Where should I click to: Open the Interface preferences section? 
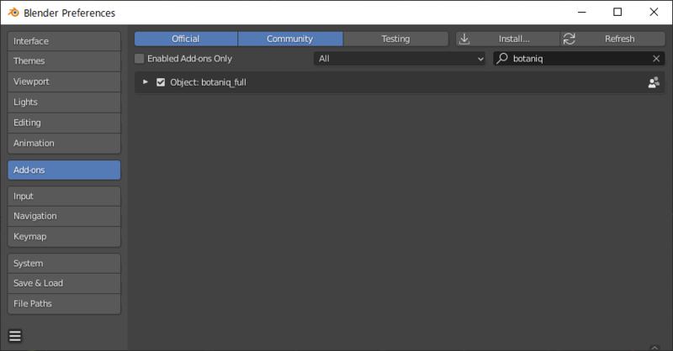pos(64,41)
